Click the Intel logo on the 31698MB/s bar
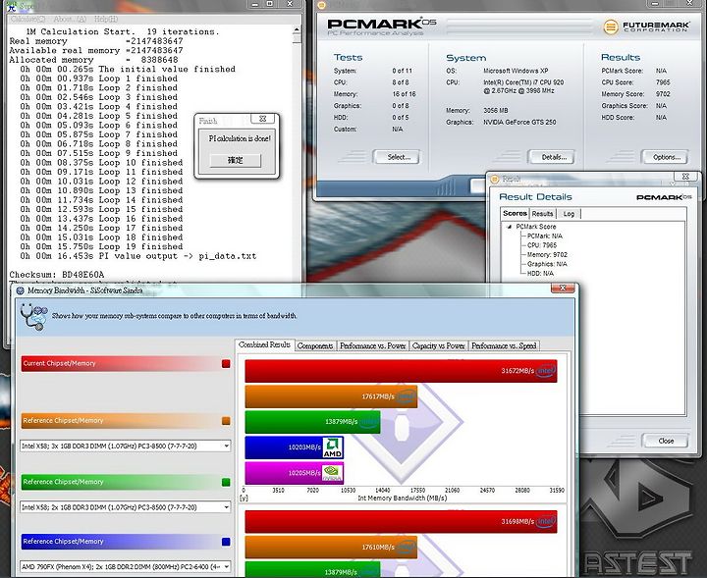This screenshot has width=707, height=578. pos(546,522)
